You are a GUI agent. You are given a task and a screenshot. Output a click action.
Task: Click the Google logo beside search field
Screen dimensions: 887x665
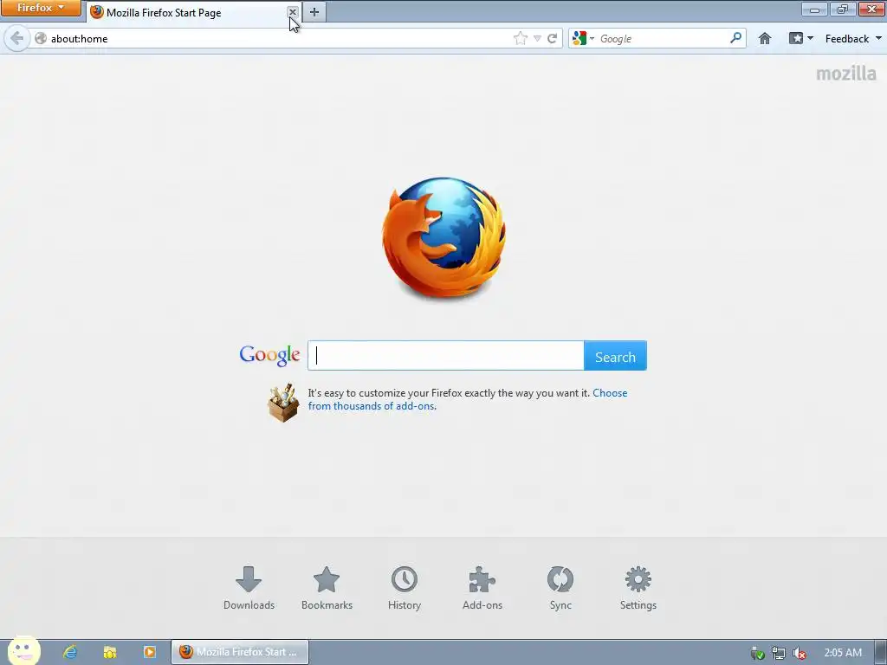[x=270, y=356]
